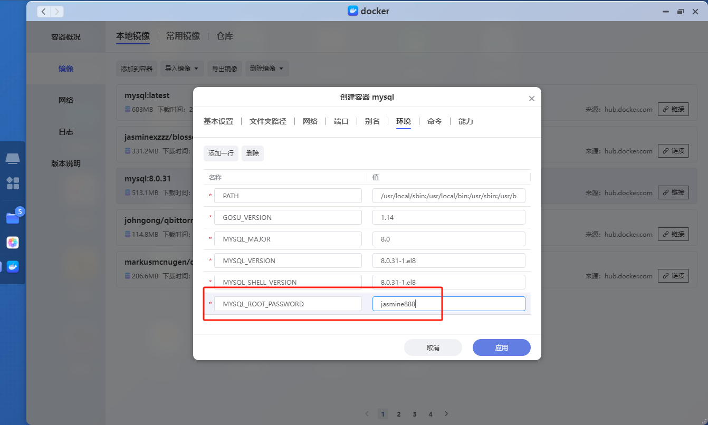Screen dimensions: 708x425
Task: Click 链接 button for mysql:latest
Action: (673, 109)
